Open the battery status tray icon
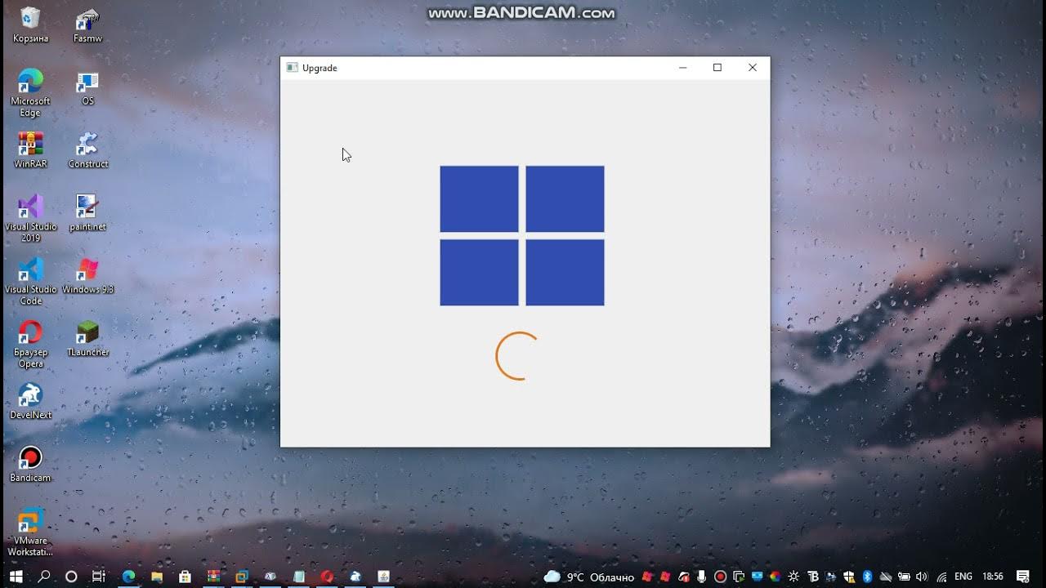The height and width of the screenshot is (588, 1046). pyautogui.click(x=904, y=577)
